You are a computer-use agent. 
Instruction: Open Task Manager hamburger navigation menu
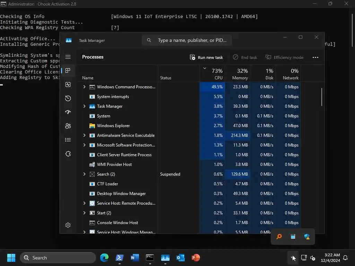[x=68, y=57]
